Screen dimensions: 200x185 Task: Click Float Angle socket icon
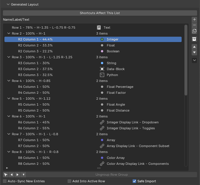pyautogui.click(x=102, y=104)
